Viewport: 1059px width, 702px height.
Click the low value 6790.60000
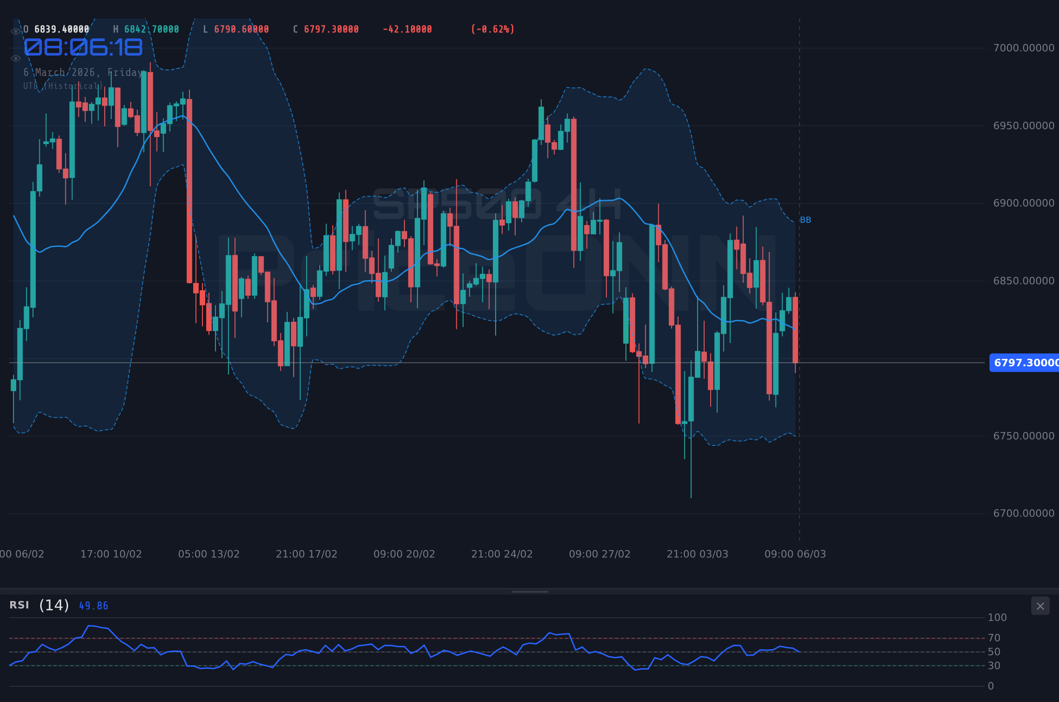(x=241, y=29)
